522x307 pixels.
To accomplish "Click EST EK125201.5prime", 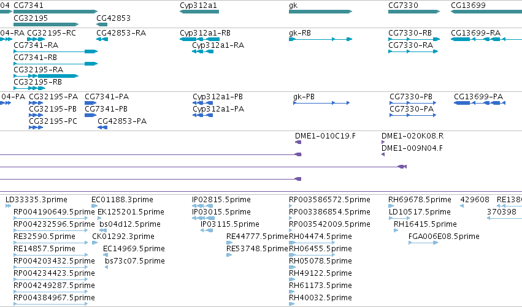I will (x=131, y=213).
